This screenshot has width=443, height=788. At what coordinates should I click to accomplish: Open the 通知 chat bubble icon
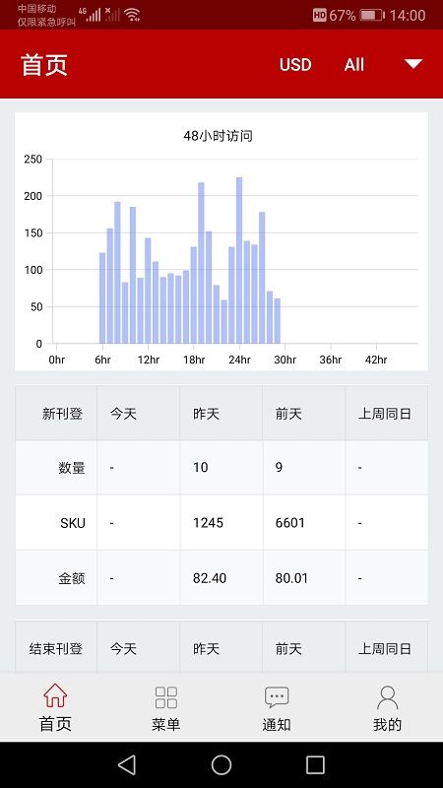(277, 697)
